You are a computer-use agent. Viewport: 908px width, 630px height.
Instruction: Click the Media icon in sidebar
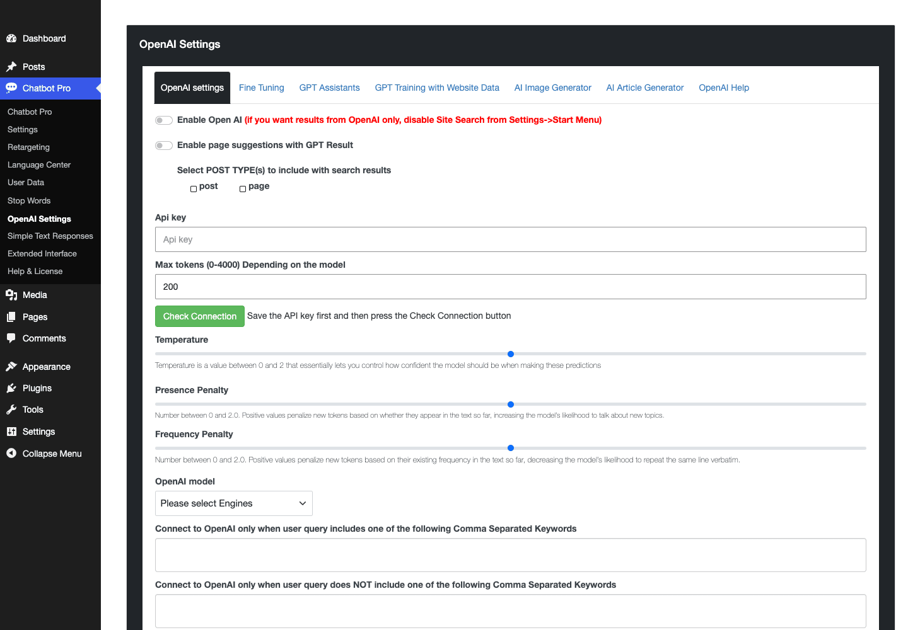point(11,295)
